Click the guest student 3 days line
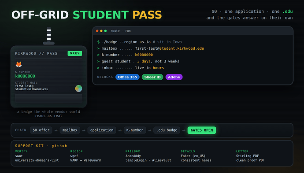Viewport: 304px width, 173px height. pyautogui.click(x=138, y=61)
